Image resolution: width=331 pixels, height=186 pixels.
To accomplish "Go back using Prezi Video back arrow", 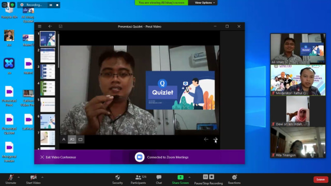I will (x=50, y=26).
